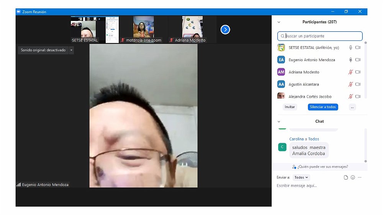This screenshot has width=383, height=215.
Task: Click Agustin Alcantara's video camera icon
Action: (x=358, y=84)
